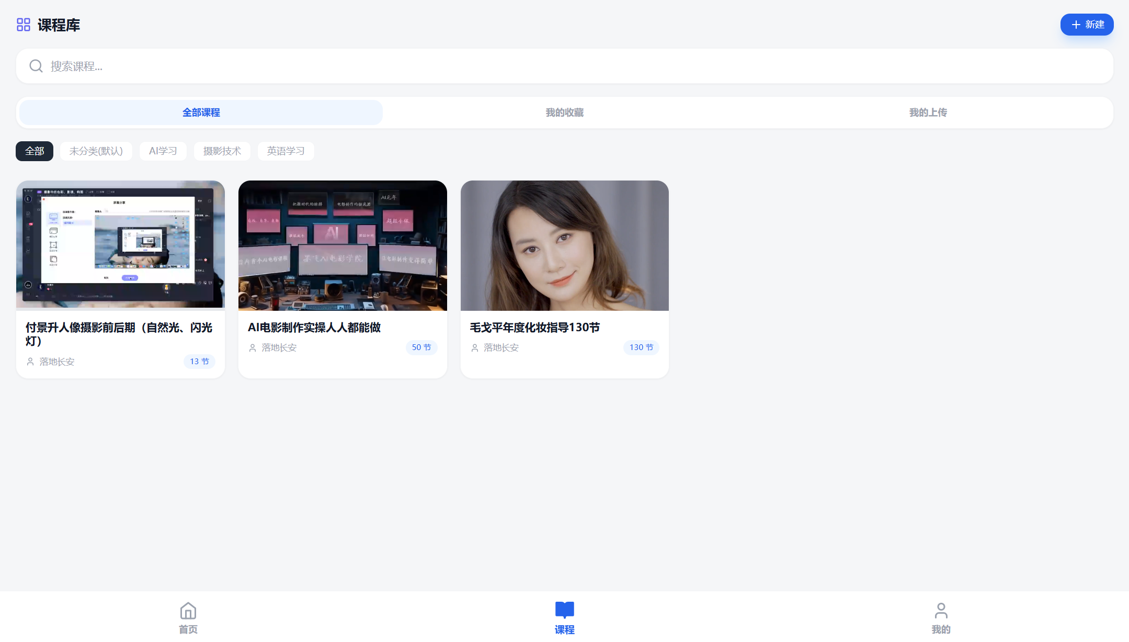Viewport: 1129px width, 642px height.
Task: Open the 毛戈平 course thumbnail image
Action: 564,246
